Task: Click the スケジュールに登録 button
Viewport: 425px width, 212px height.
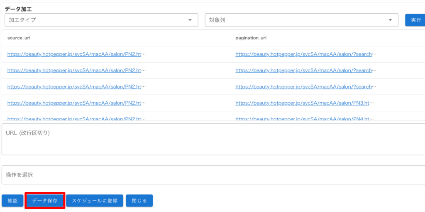Action: 95,201
